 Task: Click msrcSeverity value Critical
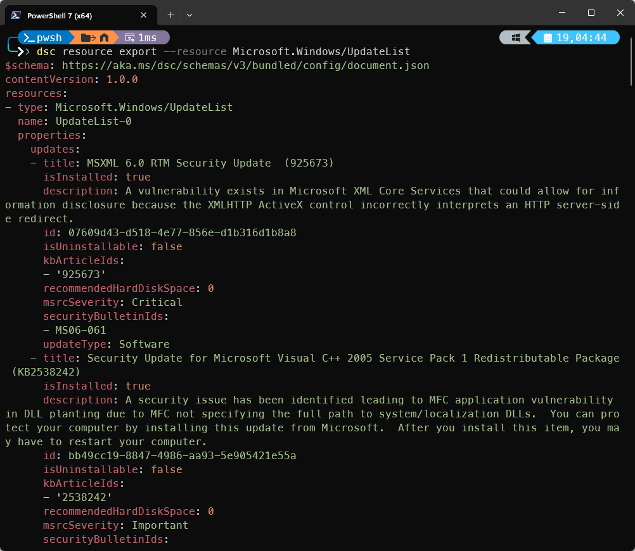click(x=157, y=303)
